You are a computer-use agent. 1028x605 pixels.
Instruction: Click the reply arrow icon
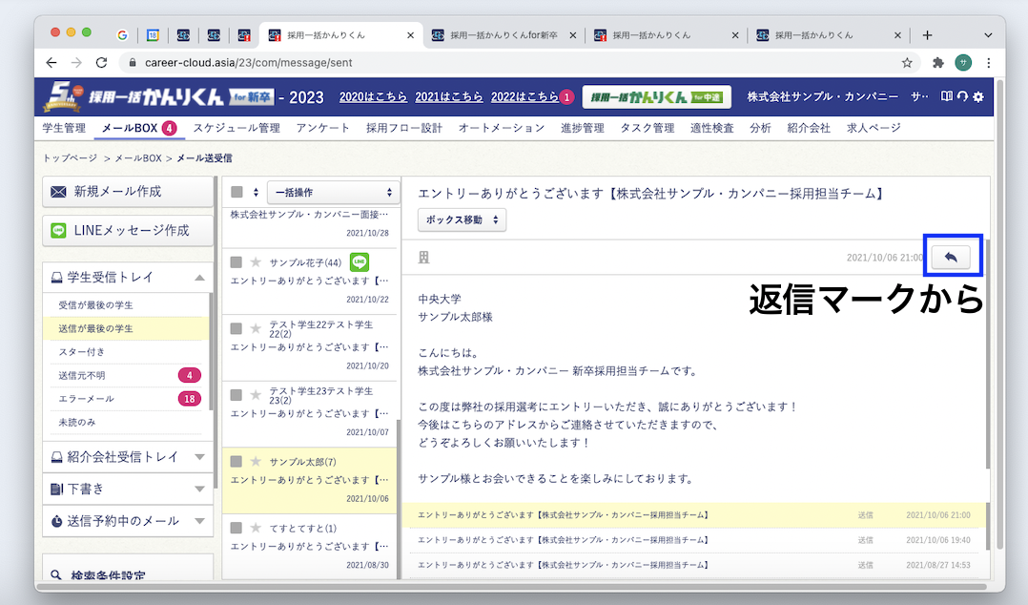[951, 257]
